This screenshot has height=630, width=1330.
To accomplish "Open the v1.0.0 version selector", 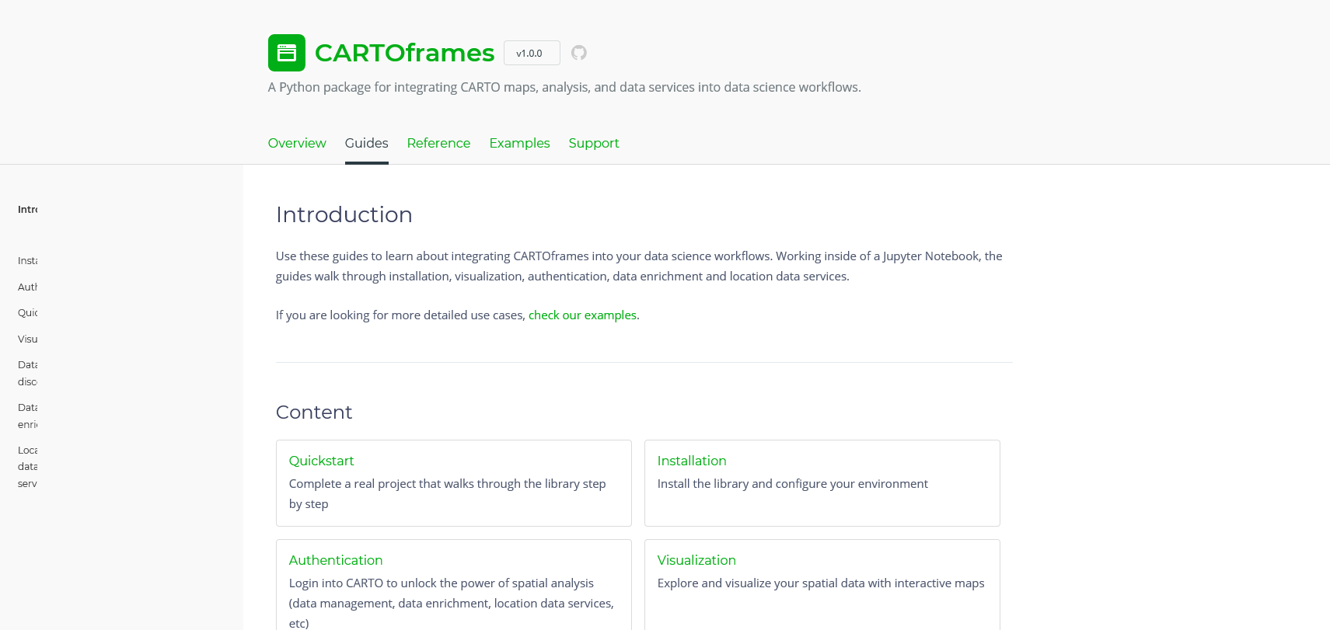I will pos(532,53).
